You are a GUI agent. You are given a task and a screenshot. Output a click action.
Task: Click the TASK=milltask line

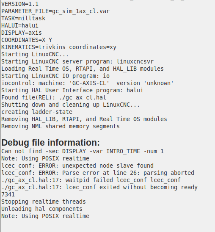[x=23, y=18]
